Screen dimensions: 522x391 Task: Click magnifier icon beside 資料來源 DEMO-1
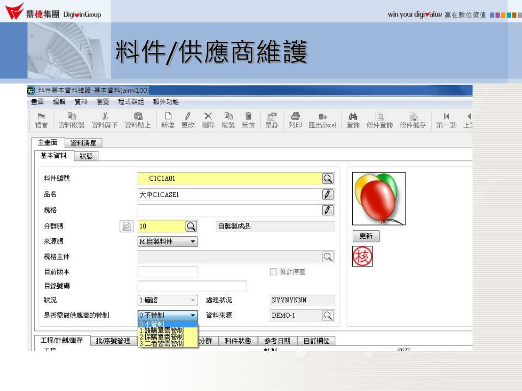328,316
